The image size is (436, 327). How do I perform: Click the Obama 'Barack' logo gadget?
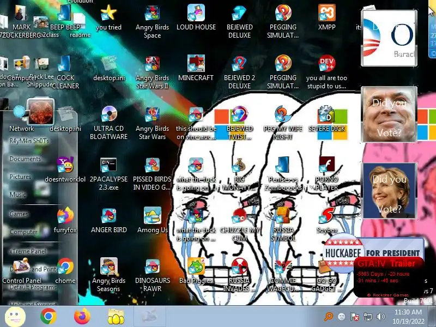click(x=389, y=38)
